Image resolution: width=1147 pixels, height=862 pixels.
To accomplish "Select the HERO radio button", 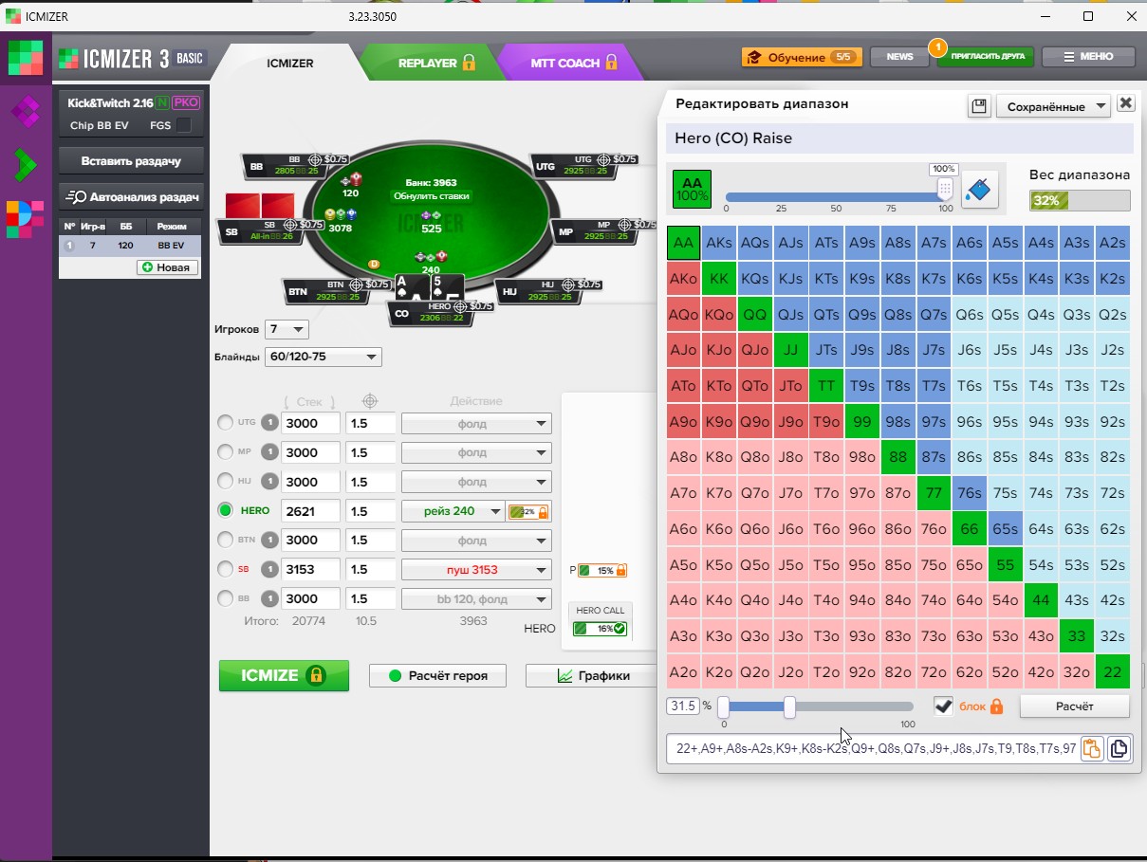I will coord(225,511).
